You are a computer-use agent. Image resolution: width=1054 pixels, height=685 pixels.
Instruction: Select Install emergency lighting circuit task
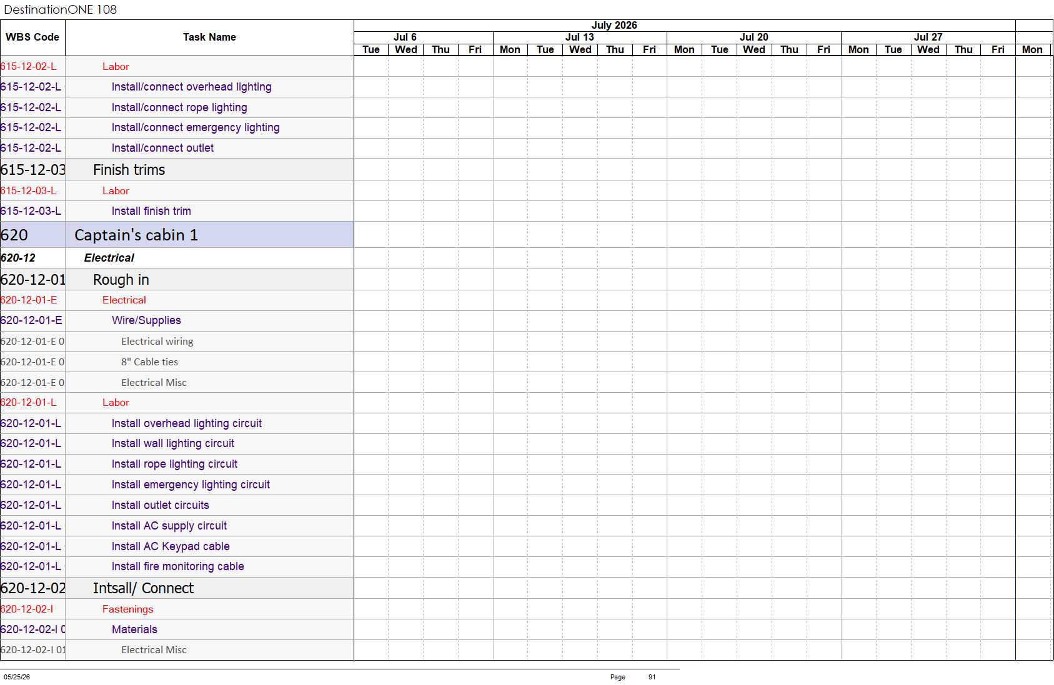pyautogui.click(x=191, y=485)
